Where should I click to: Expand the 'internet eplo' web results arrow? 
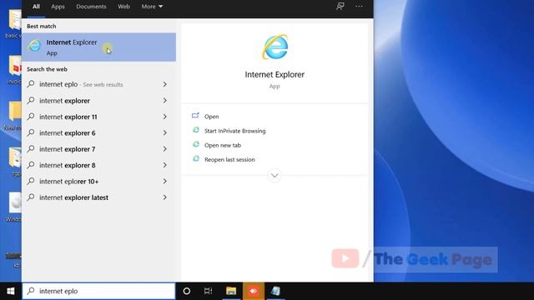tap(165, 84)
